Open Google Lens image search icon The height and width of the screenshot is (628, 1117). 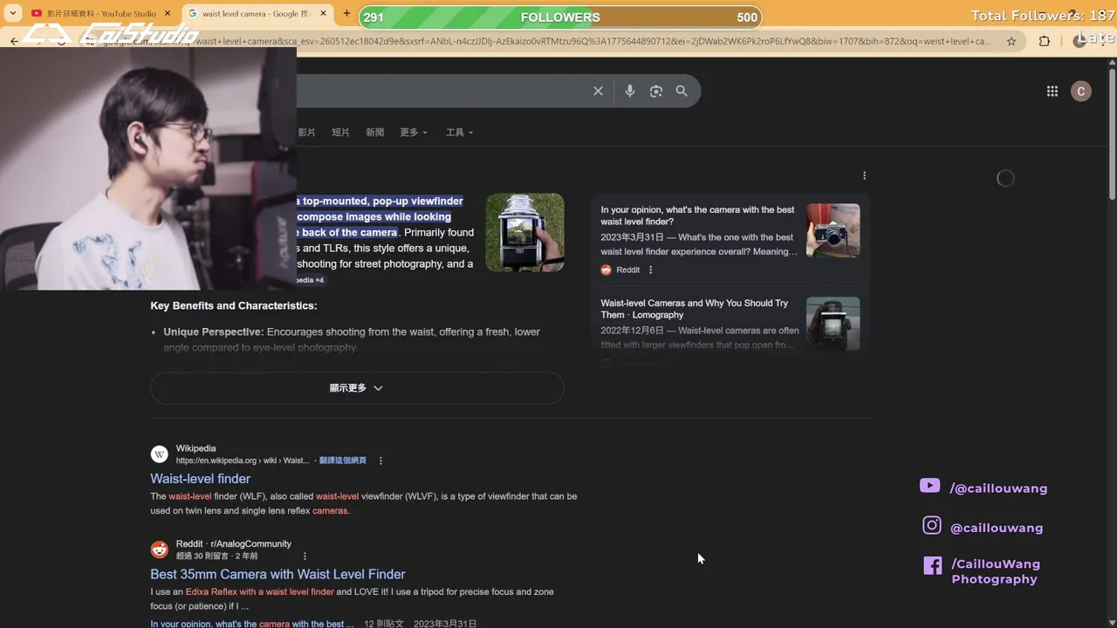point(656,91)
